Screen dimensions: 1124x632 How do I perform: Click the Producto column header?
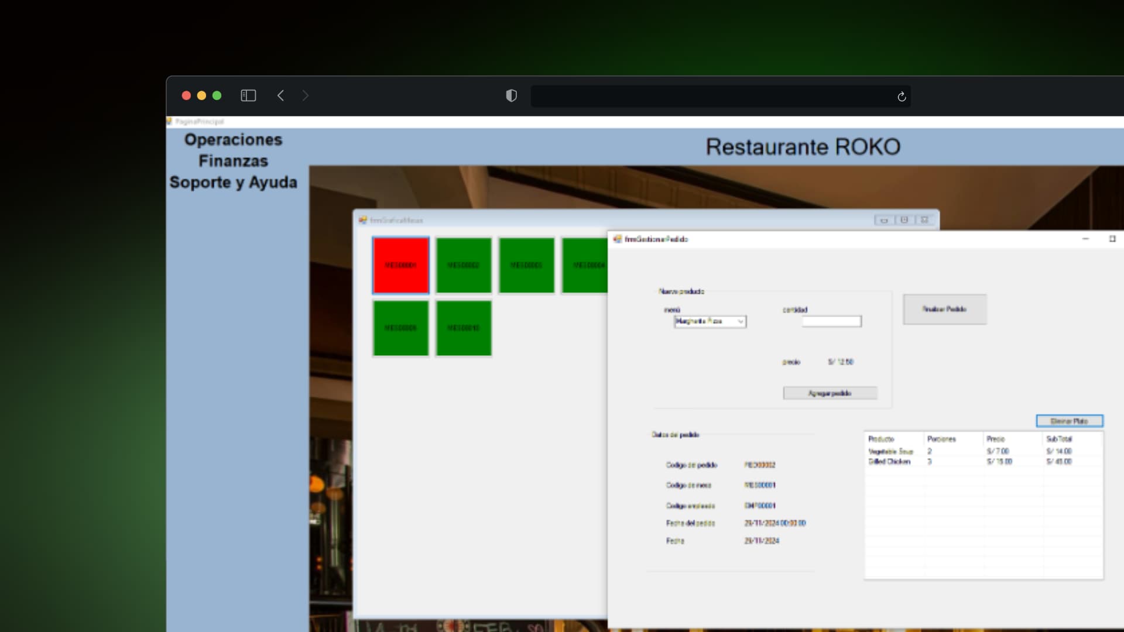click(894, 439)
